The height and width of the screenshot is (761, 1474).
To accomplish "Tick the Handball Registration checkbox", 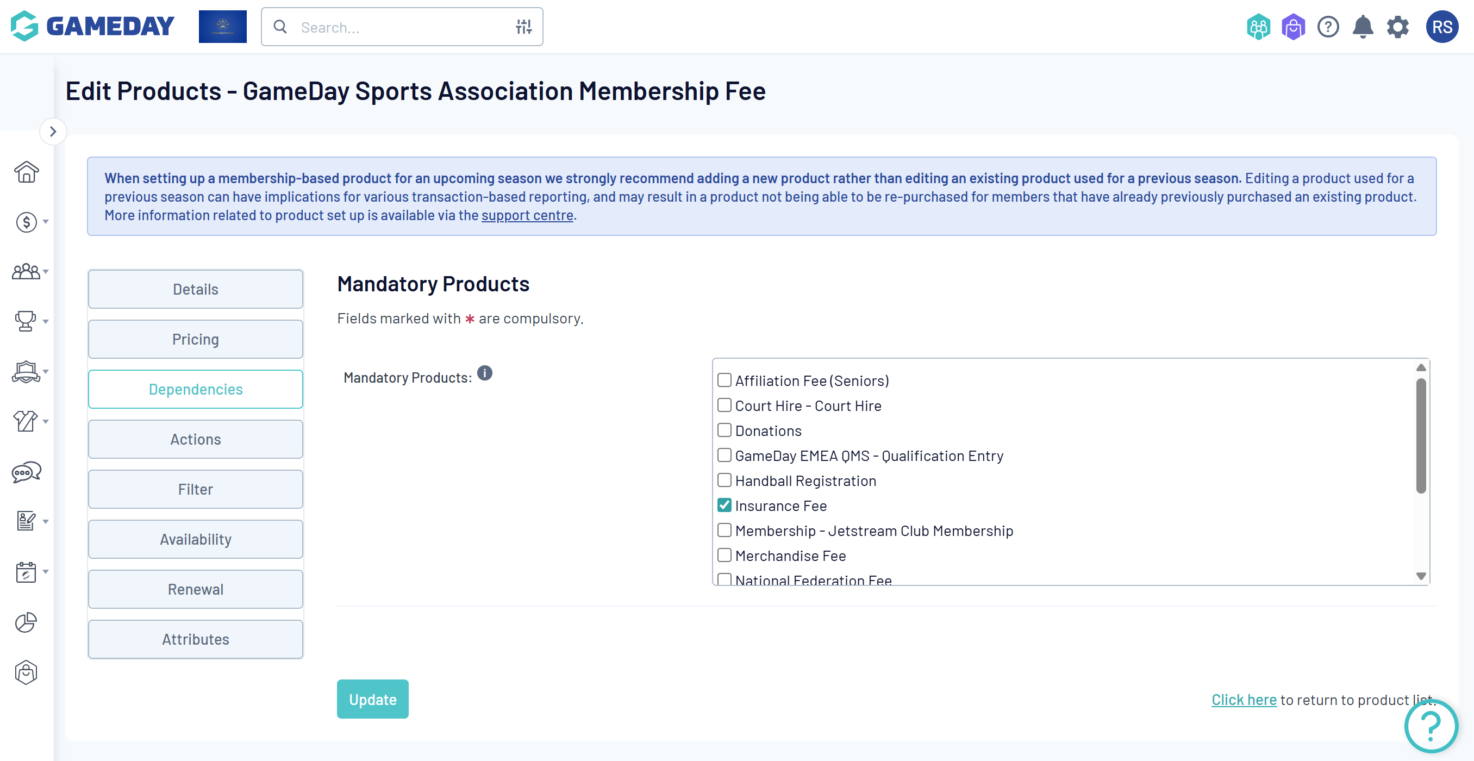I will point(724,480).
